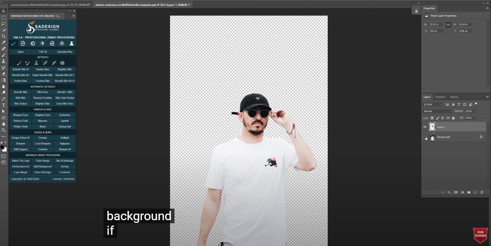Select the Brush tool in toolbar

click(x=3, y=55)
